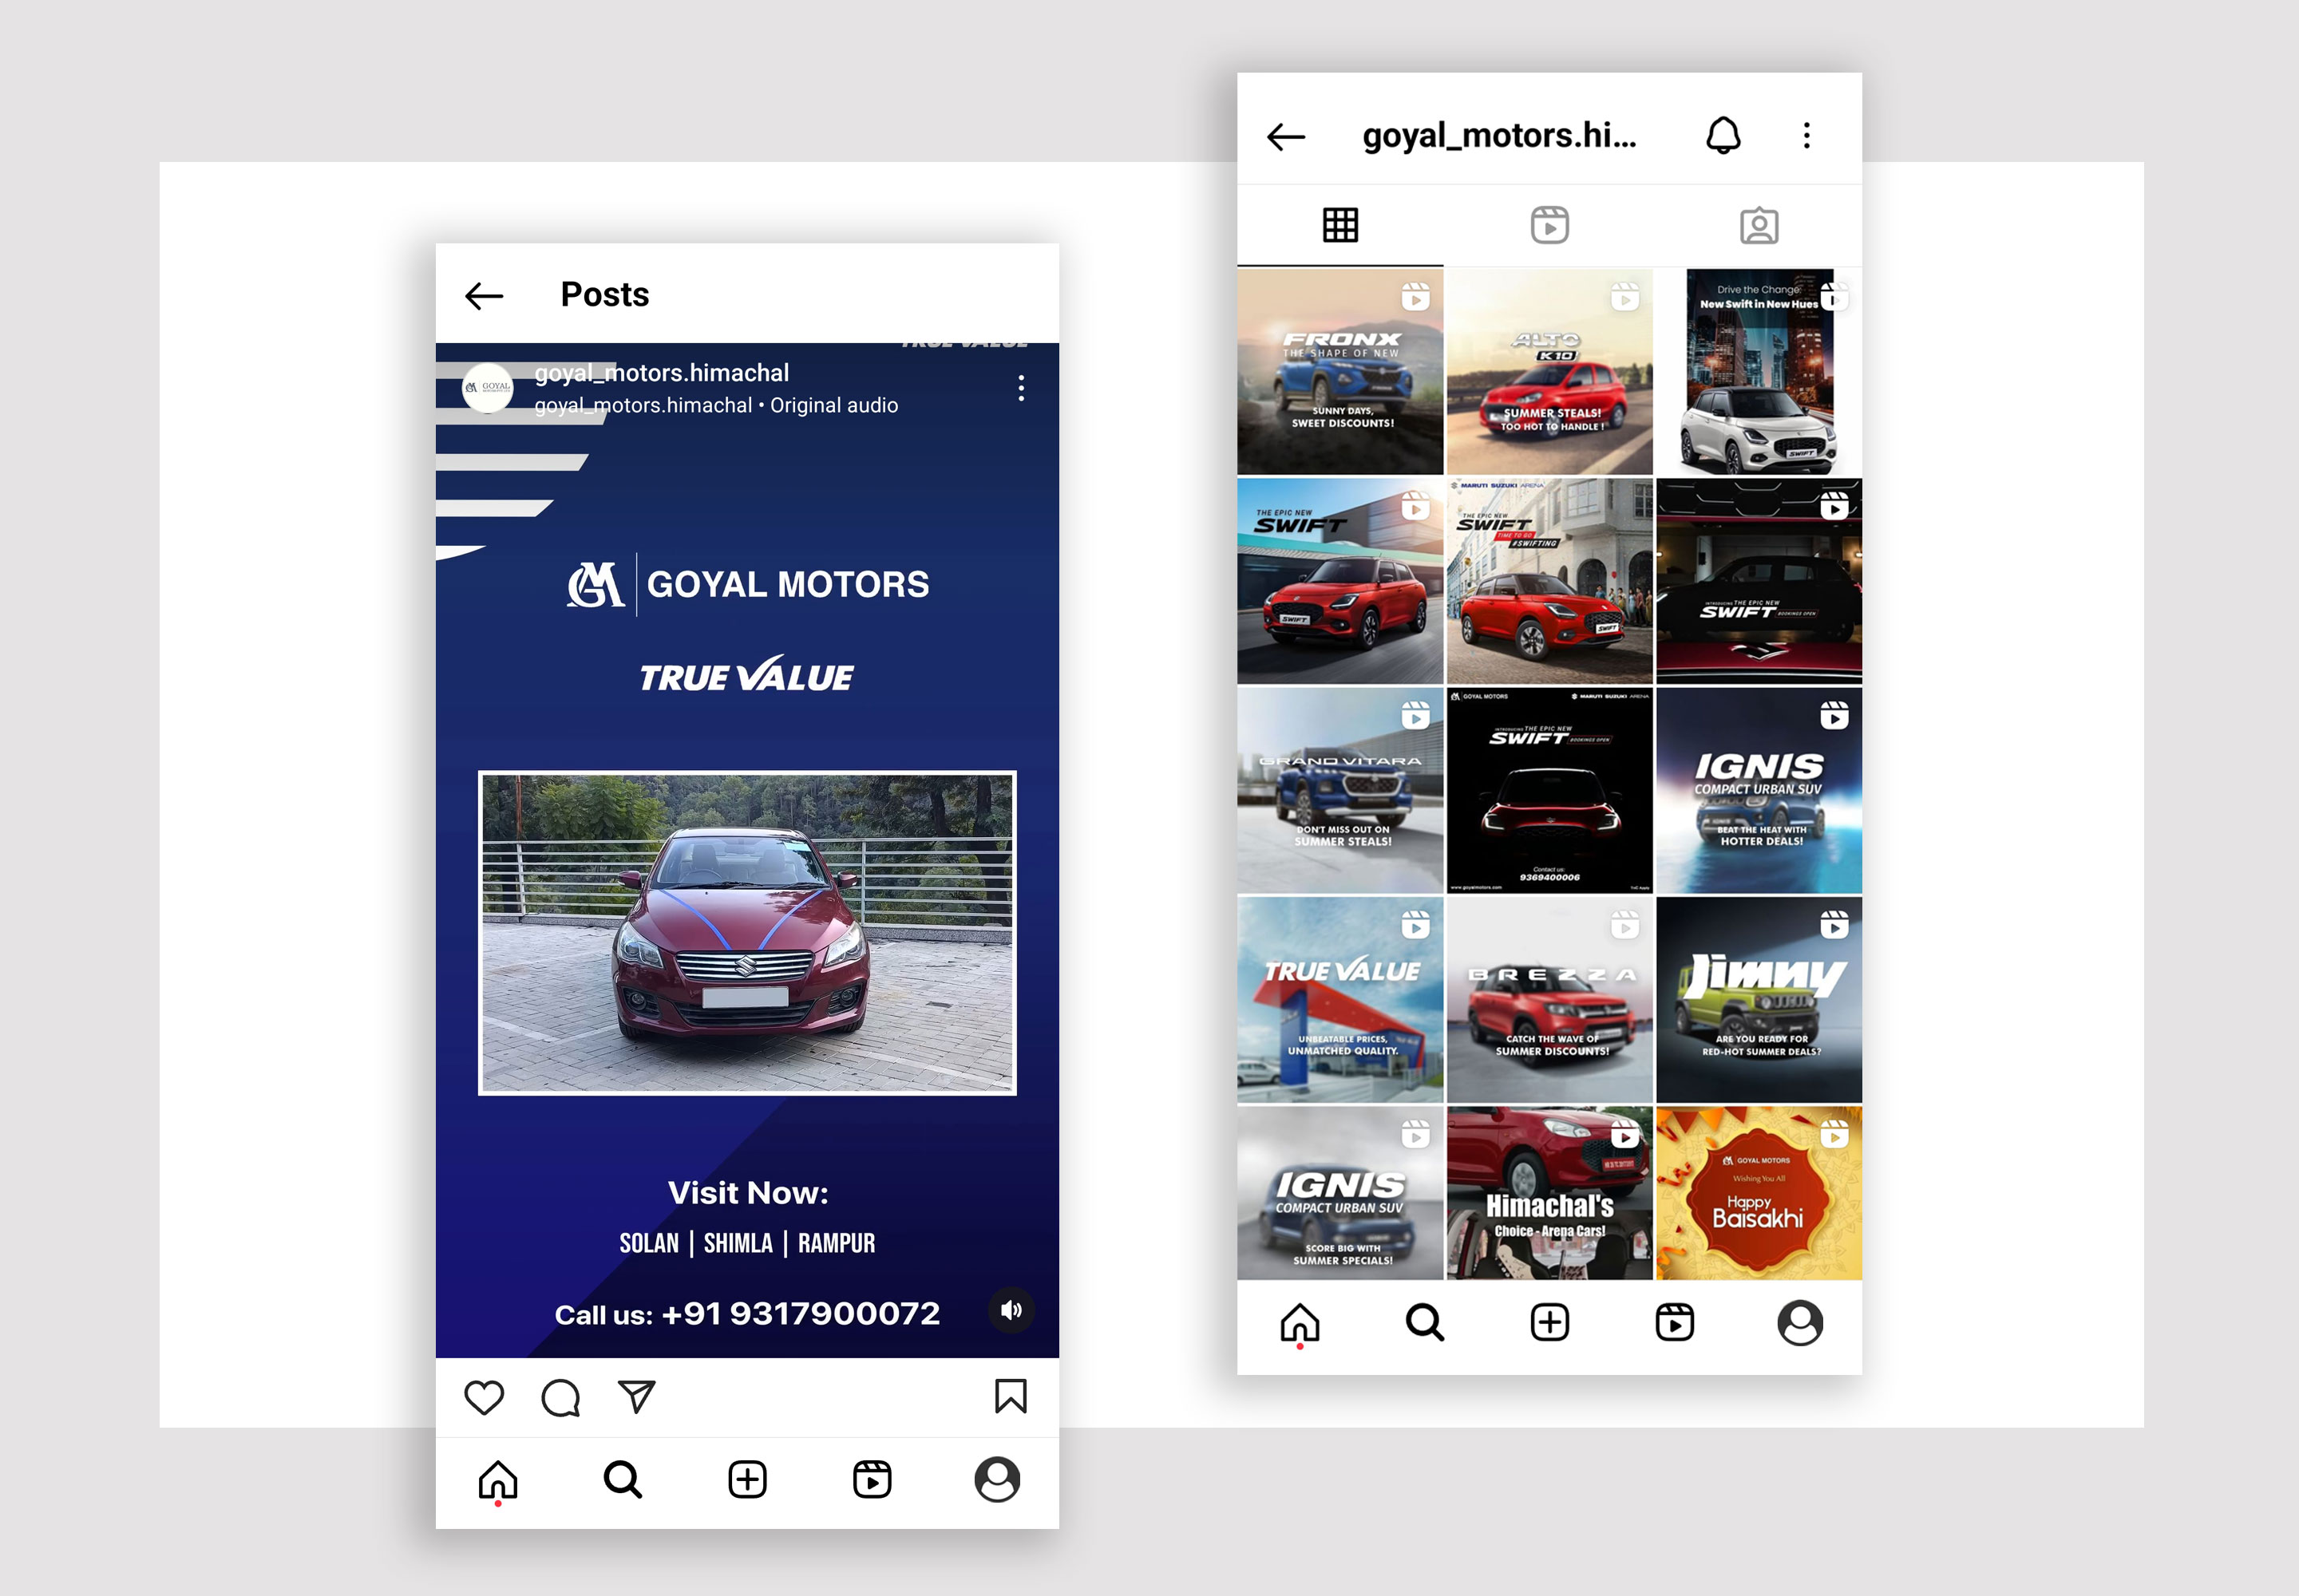Open profile in Posts screen bottom bar
2299x1596 pixels.
tap(998, 1479)
